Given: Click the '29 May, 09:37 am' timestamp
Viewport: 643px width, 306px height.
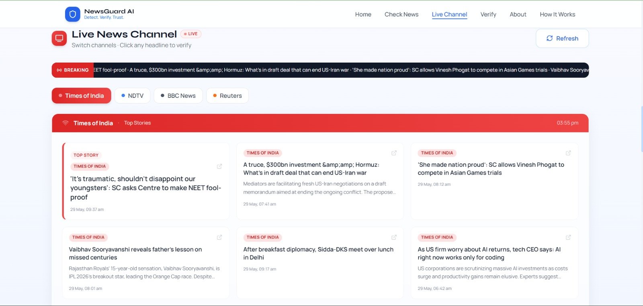Looking at the screenshot, I should pos(87,209).
